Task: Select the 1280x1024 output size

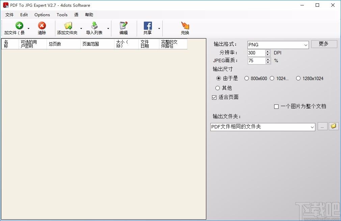Action: (x=298, y=78)
